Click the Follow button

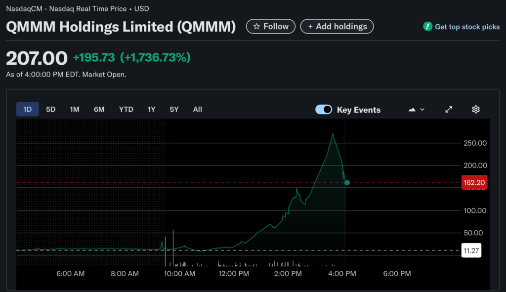[x=271, y=27]
